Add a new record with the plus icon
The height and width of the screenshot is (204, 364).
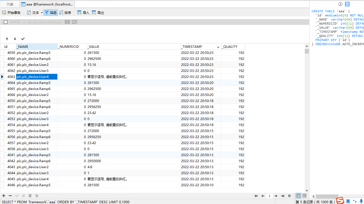pyautogui.click(x=4, y=196)
